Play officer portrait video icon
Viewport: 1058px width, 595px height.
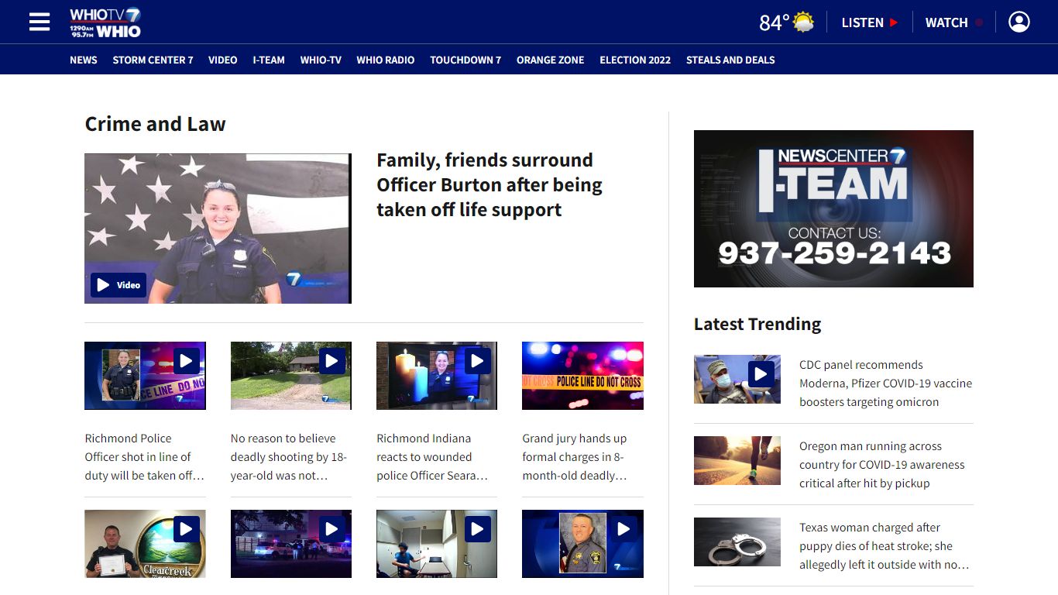click(x=624, y=529)
